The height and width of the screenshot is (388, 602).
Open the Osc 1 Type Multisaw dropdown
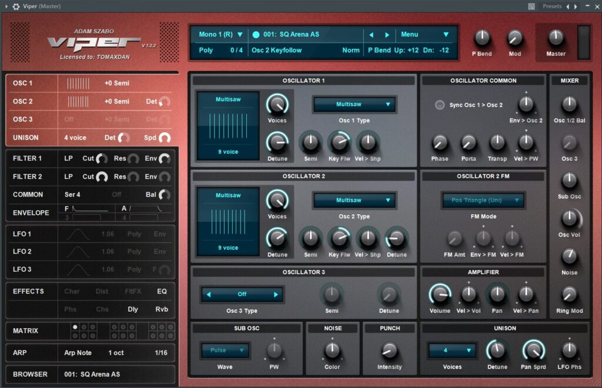(354, 104)
